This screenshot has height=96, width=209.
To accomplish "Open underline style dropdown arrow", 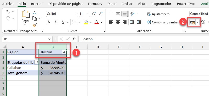I will point(68,22).
